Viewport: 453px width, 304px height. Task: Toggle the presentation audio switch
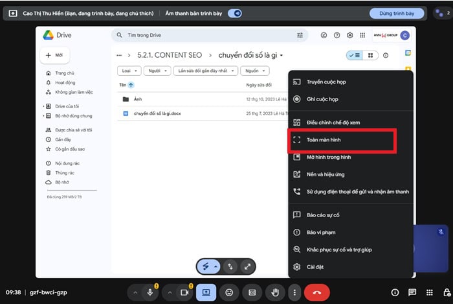235,13
